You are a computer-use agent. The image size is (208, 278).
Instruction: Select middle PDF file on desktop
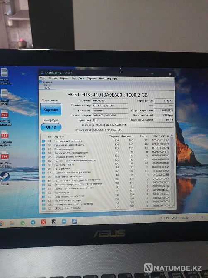point(5,138)
